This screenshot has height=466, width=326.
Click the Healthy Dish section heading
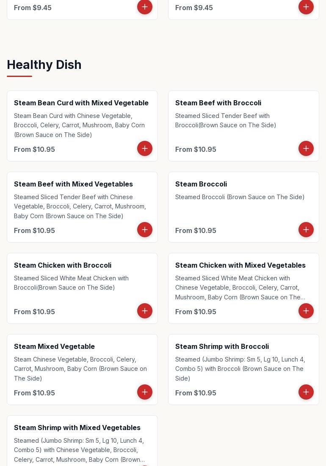44,65
